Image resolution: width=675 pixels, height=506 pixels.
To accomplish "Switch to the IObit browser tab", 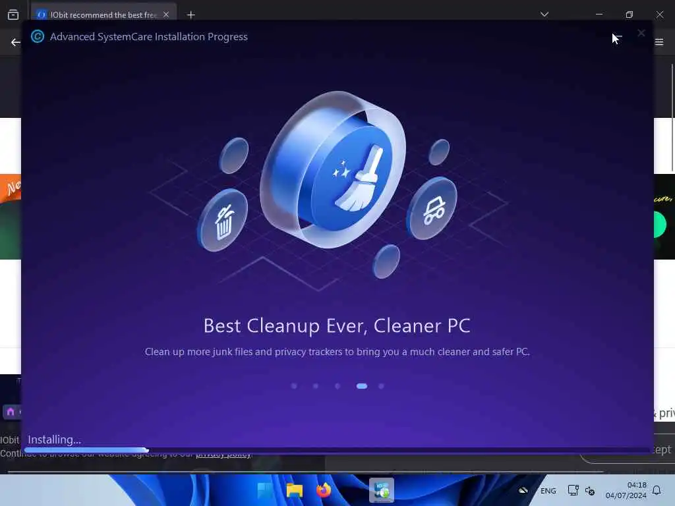I will [103, 14].
